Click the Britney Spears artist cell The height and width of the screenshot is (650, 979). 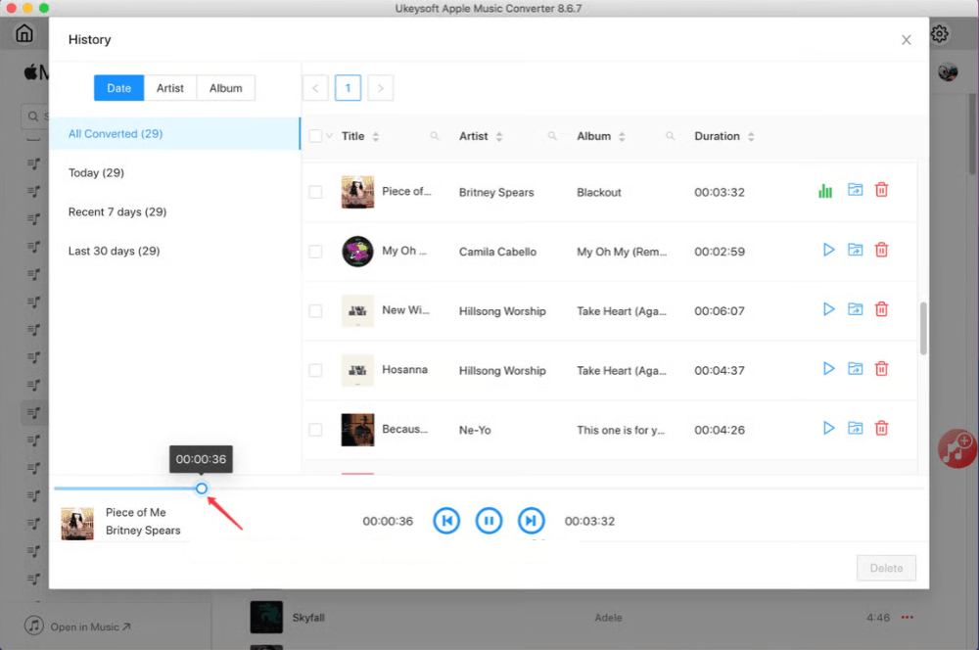pos(496,192)
